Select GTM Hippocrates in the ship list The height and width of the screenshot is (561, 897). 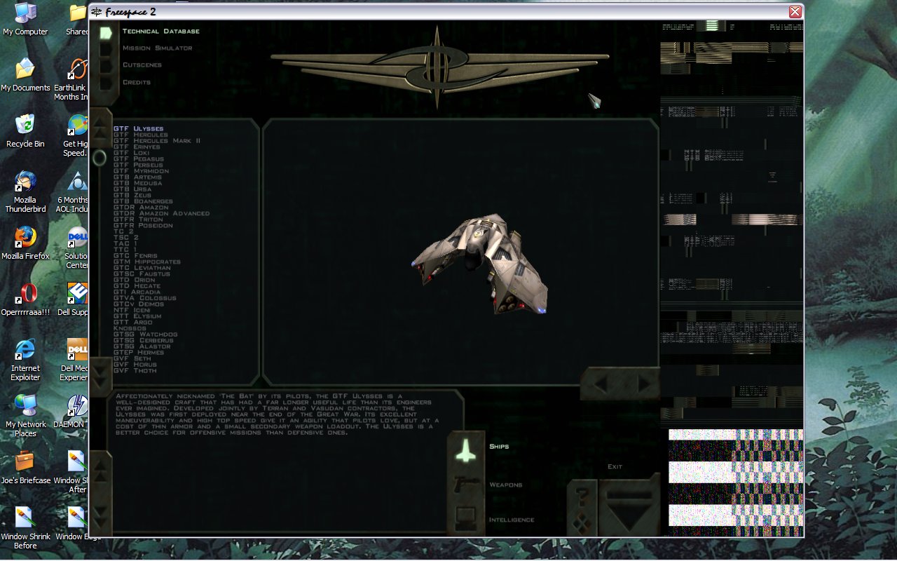click(x=147, y=262)
